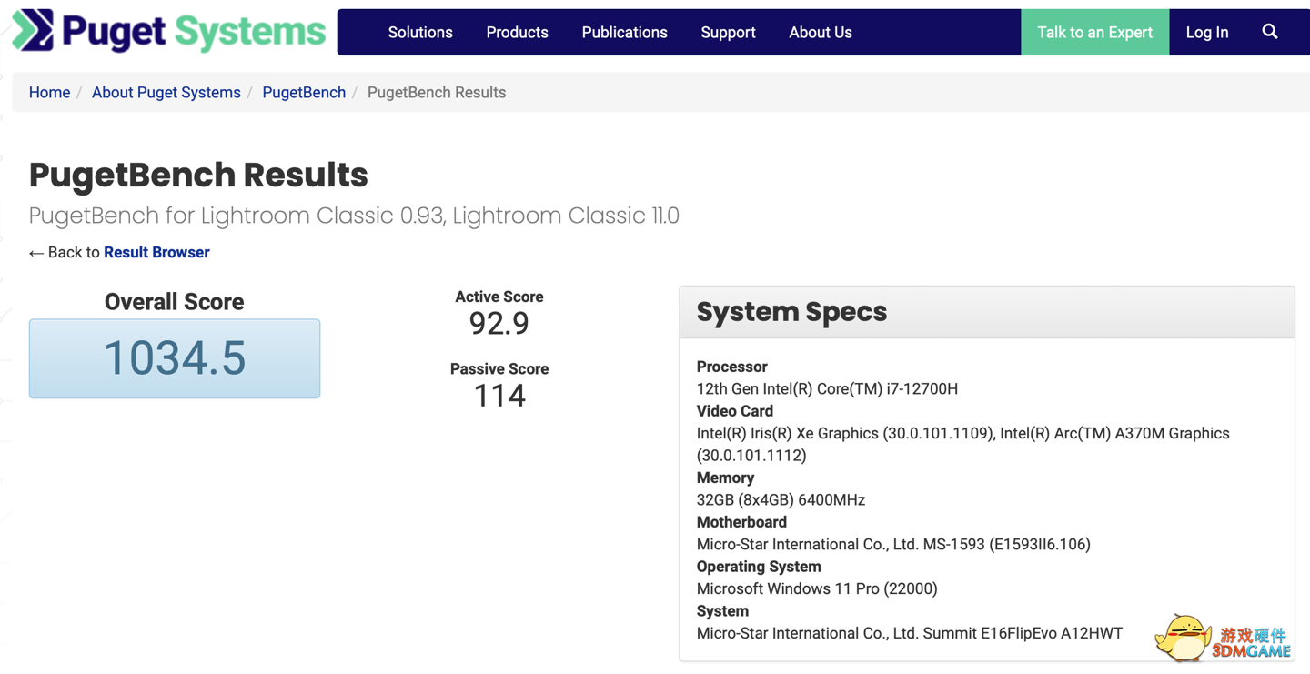Image resolution: width=1310 pixels, height=674 pixels.
Task: Open the Products menu
Action: 517,33
